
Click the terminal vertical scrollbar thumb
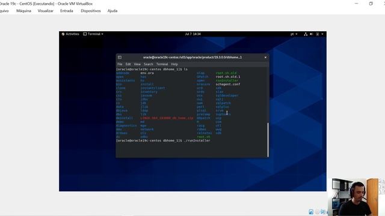[268, 140]
